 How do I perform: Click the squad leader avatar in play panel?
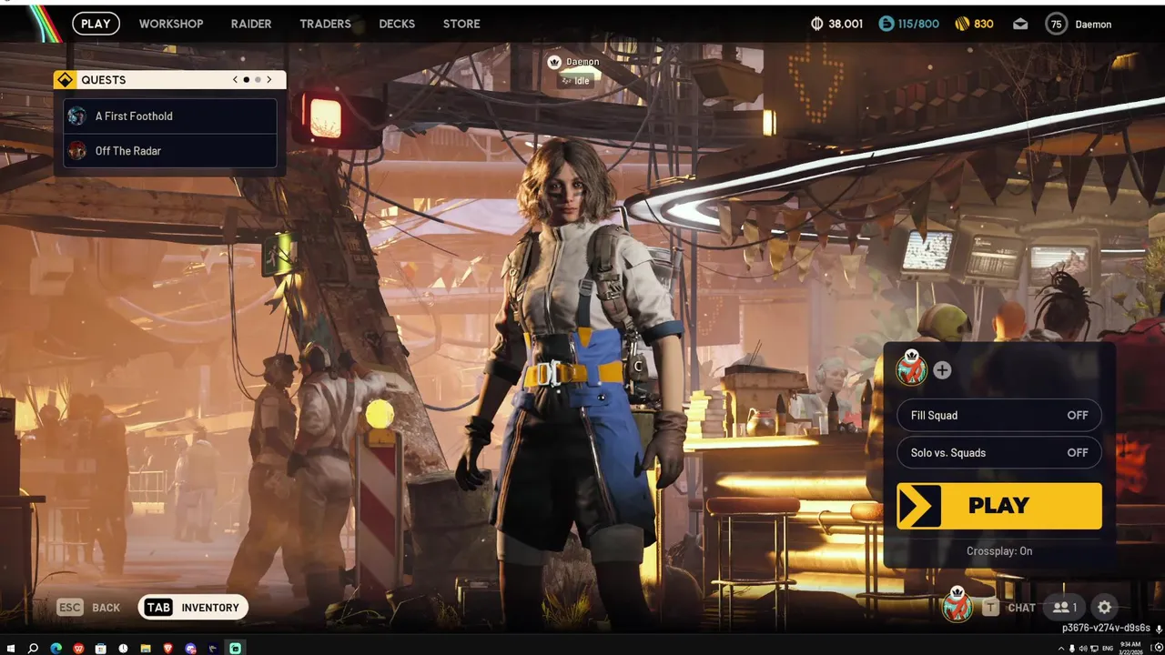pos(911,368)
